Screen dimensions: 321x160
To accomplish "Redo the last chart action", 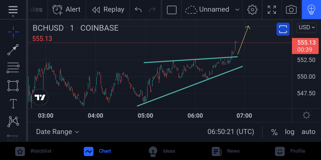I will click(152, 10).
